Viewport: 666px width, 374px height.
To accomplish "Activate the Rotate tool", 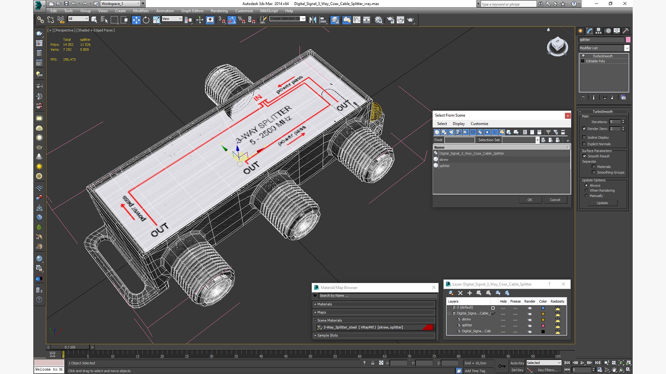I will 146,20.
